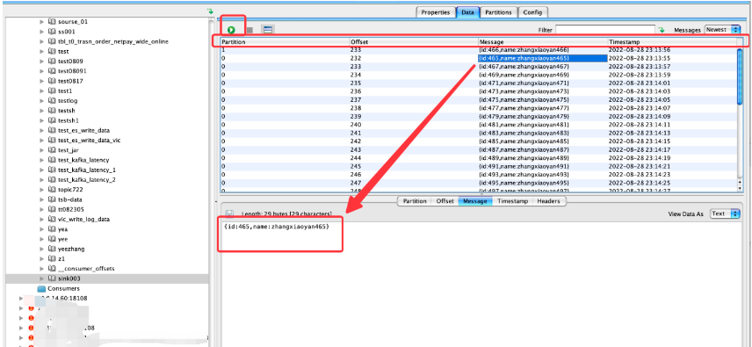Click the Timestamp column header
Image resolution: width=752 pixels, height=347 pixels.
coord(672,42)
